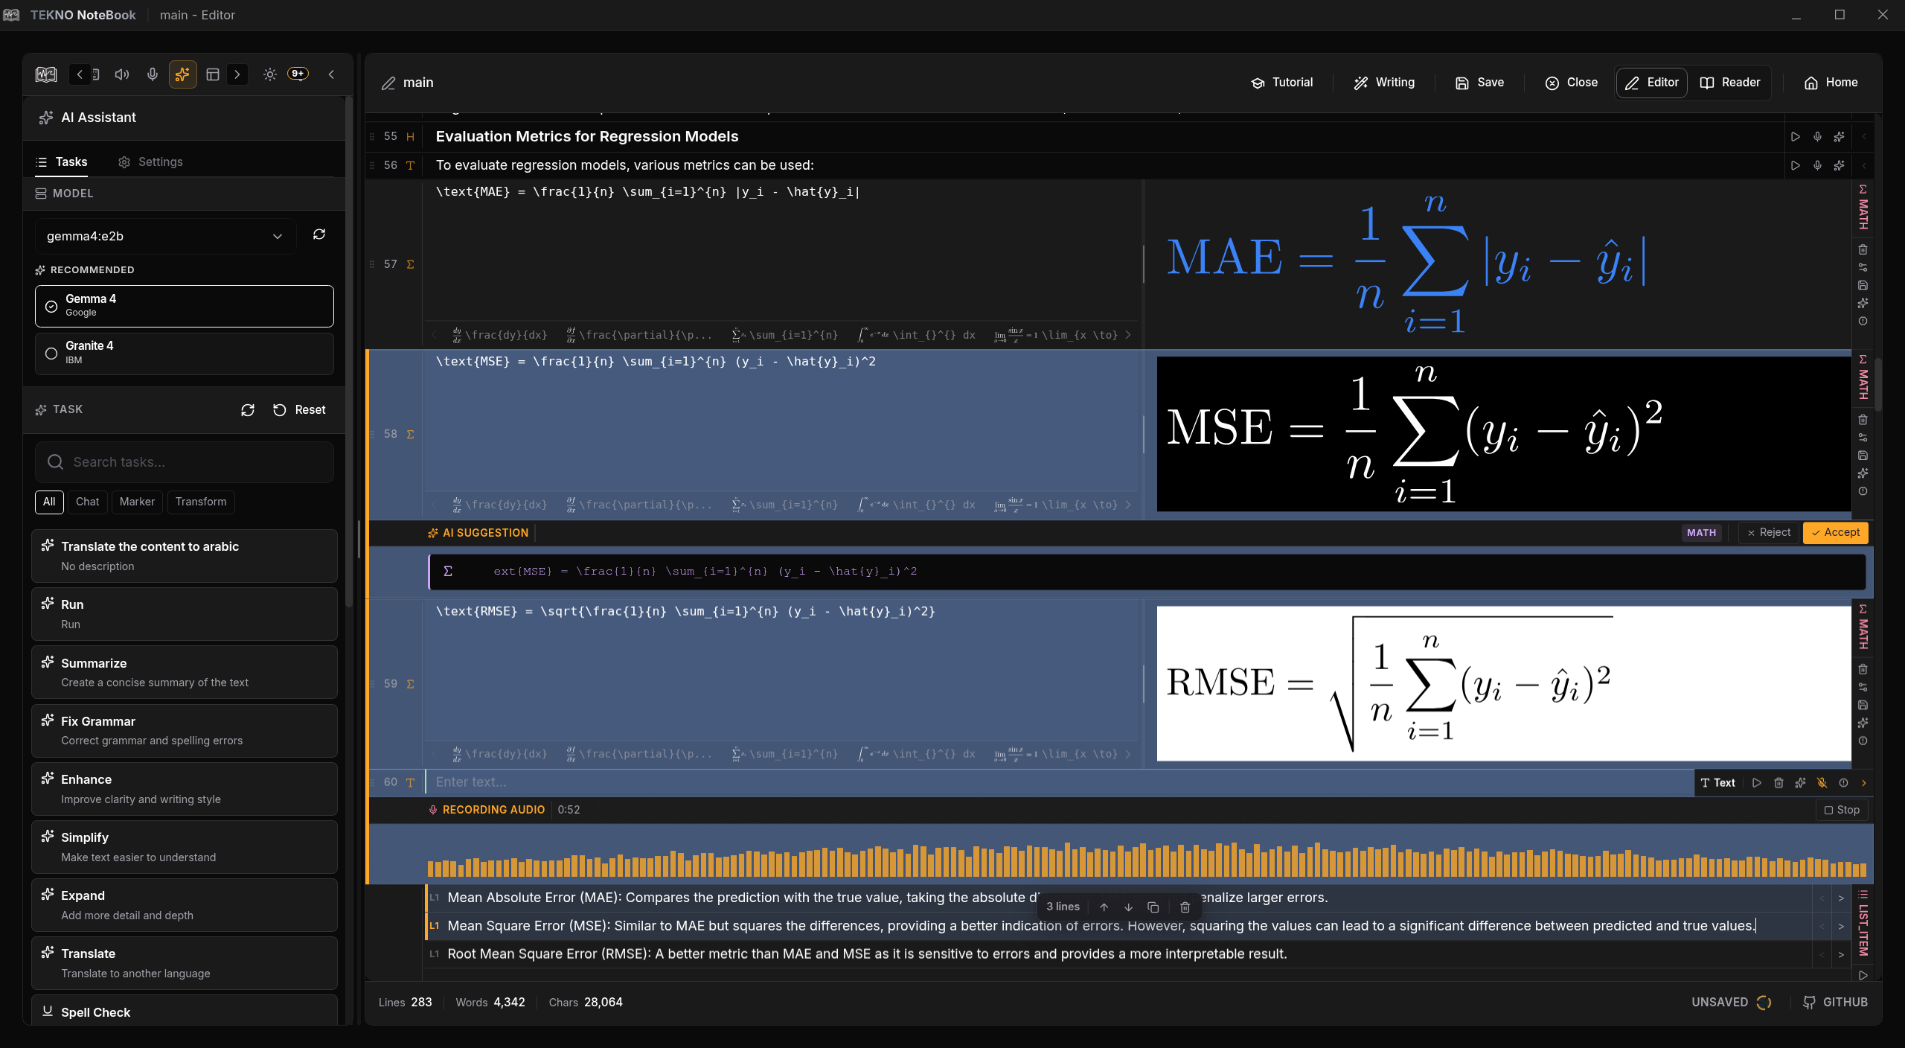
Task: Open the AI Assistant sparkles icon in the toolbar
Action: [x=182, y=74]
